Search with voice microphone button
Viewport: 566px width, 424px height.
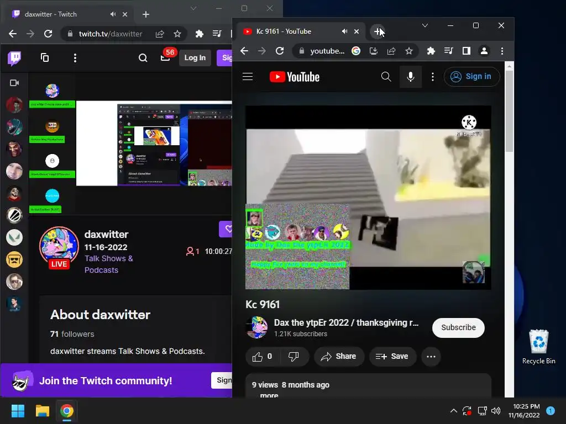(411, 76)
